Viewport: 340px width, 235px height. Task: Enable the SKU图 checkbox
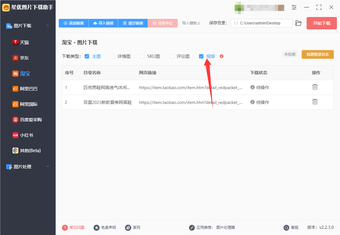click(x=142, y=56)
